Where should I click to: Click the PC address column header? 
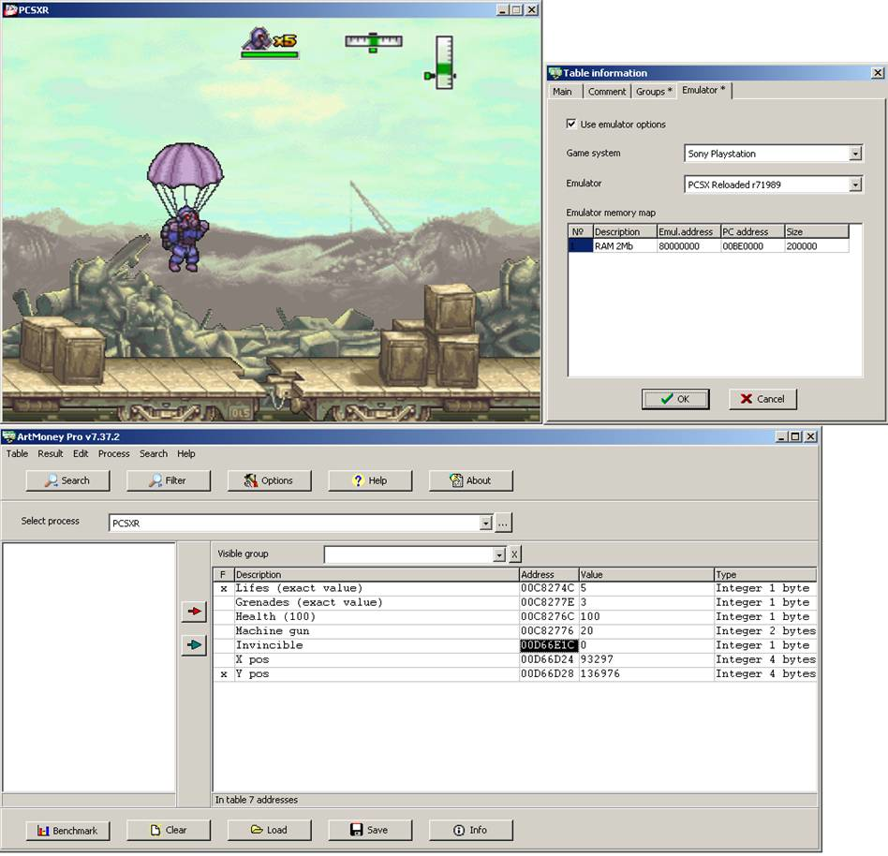753,231
